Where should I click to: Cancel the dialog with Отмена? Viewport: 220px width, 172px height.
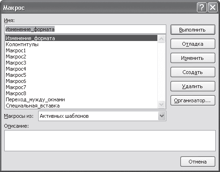coord(198,162)
